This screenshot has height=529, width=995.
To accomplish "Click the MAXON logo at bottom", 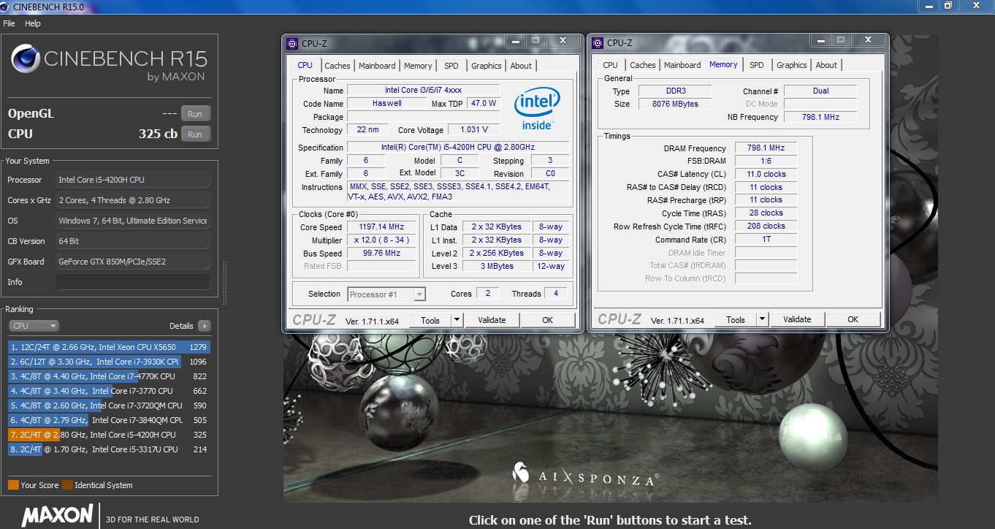I will click(58, 514).
